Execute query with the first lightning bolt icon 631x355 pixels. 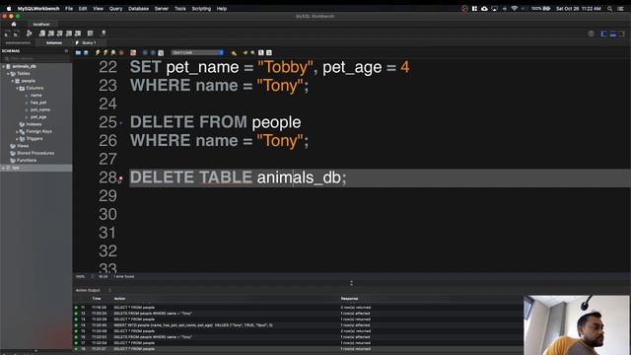98,52
